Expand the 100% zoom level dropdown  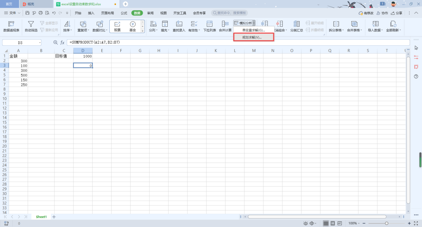pos(354,223)
